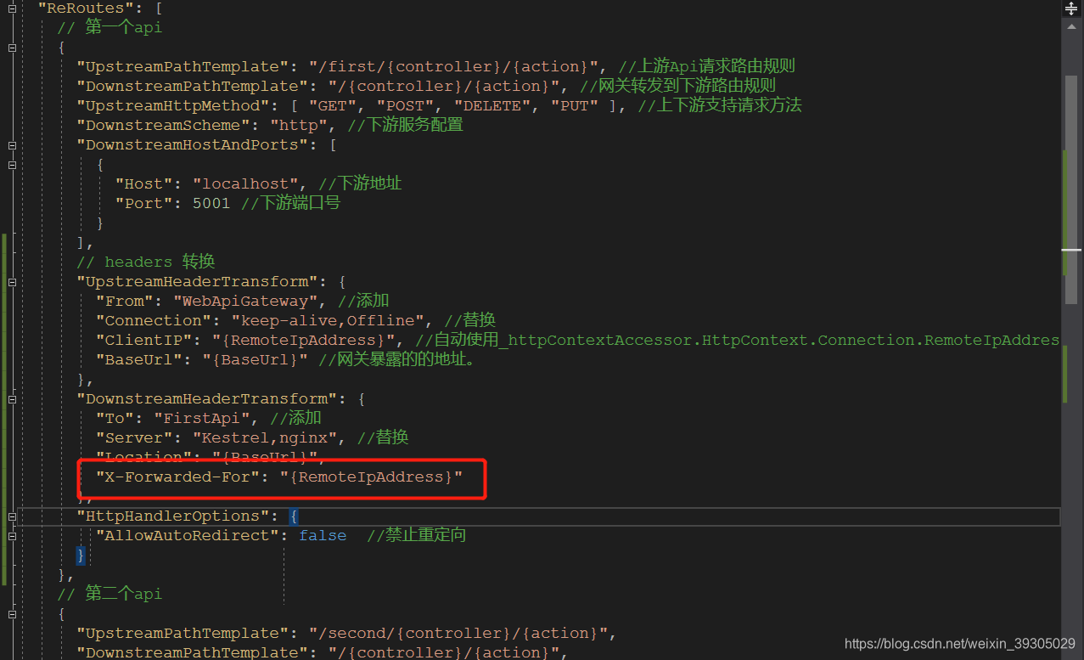Collapse the first api object brace block
1084x660 pixels.
coord(12,48)
